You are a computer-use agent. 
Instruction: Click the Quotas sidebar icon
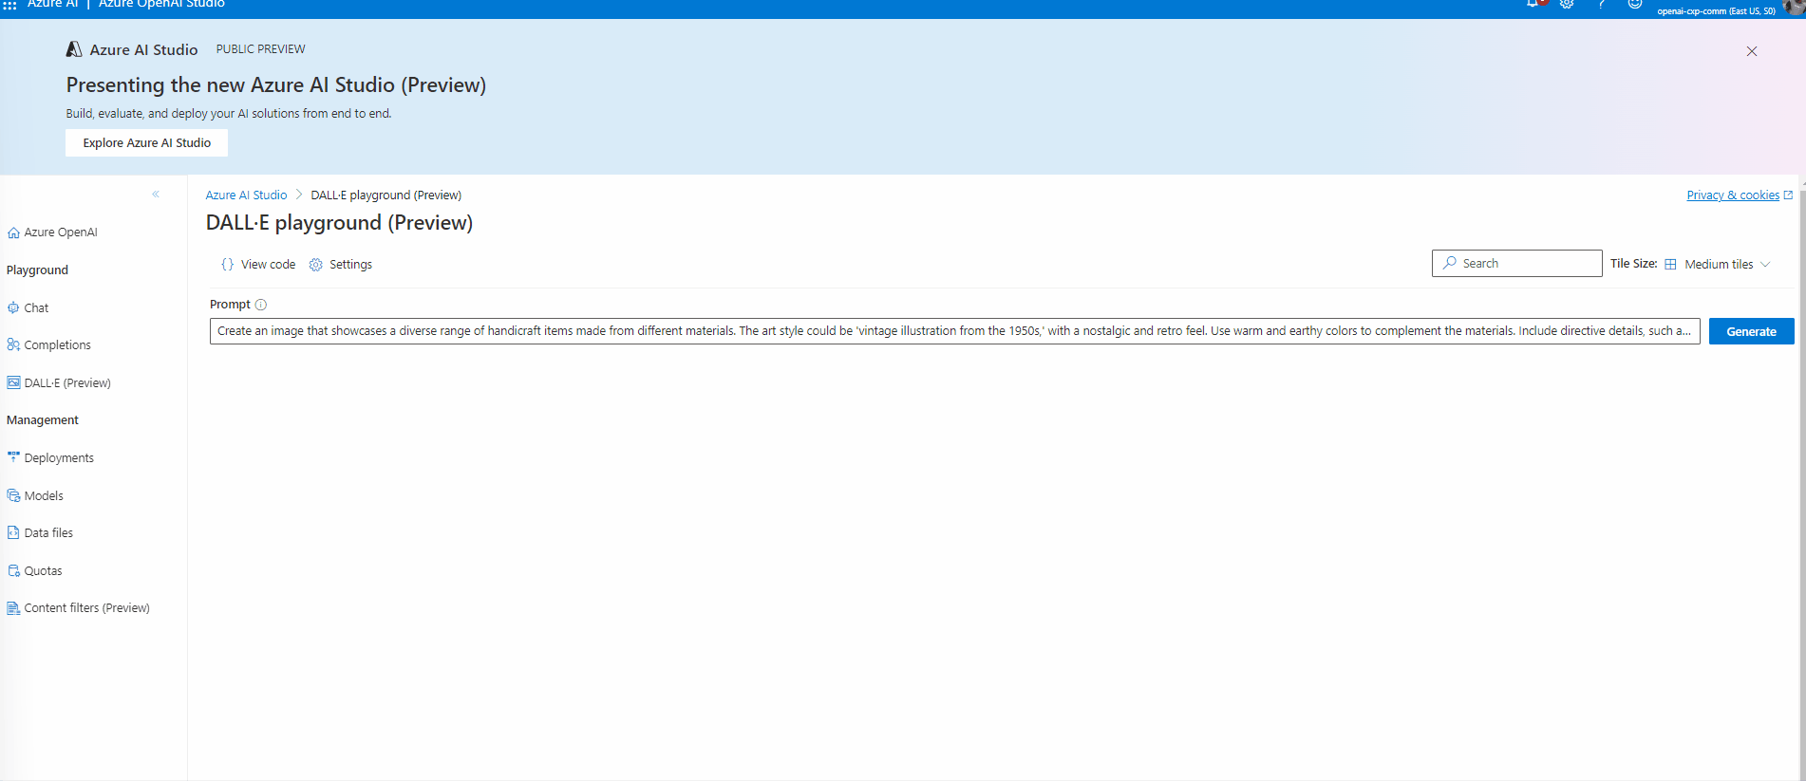point(13,570)
